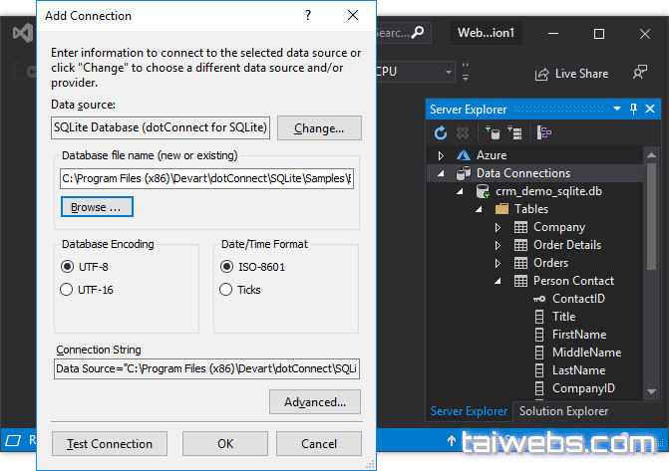This screenshot has width=669, height=471.
Task: Choose the Ticks date/time format
Action: coord(226,290)
